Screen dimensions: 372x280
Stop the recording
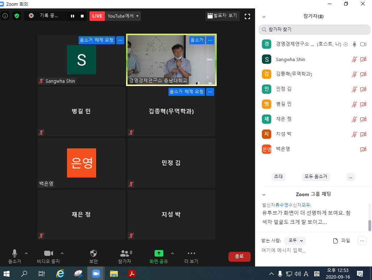click(82, 16)
